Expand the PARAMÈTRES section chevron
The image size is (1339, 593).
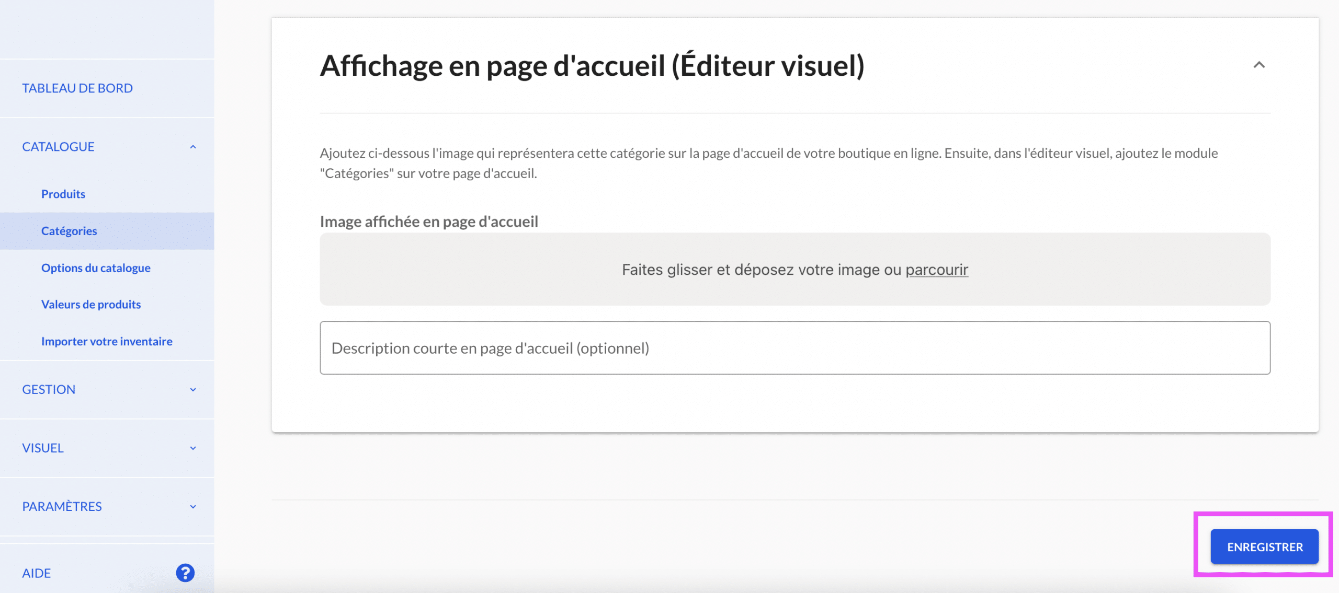(x=193, y=507)
